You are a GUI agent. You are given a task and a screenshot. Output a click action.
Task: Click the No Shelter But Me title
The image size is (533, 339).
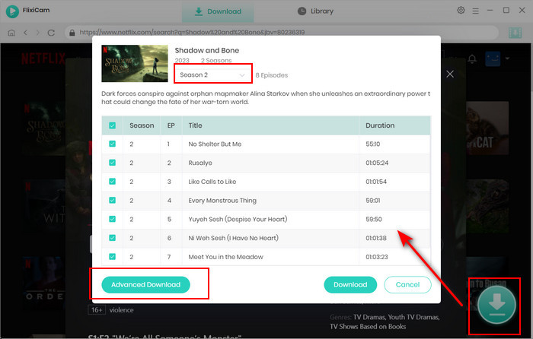[215, 144]
